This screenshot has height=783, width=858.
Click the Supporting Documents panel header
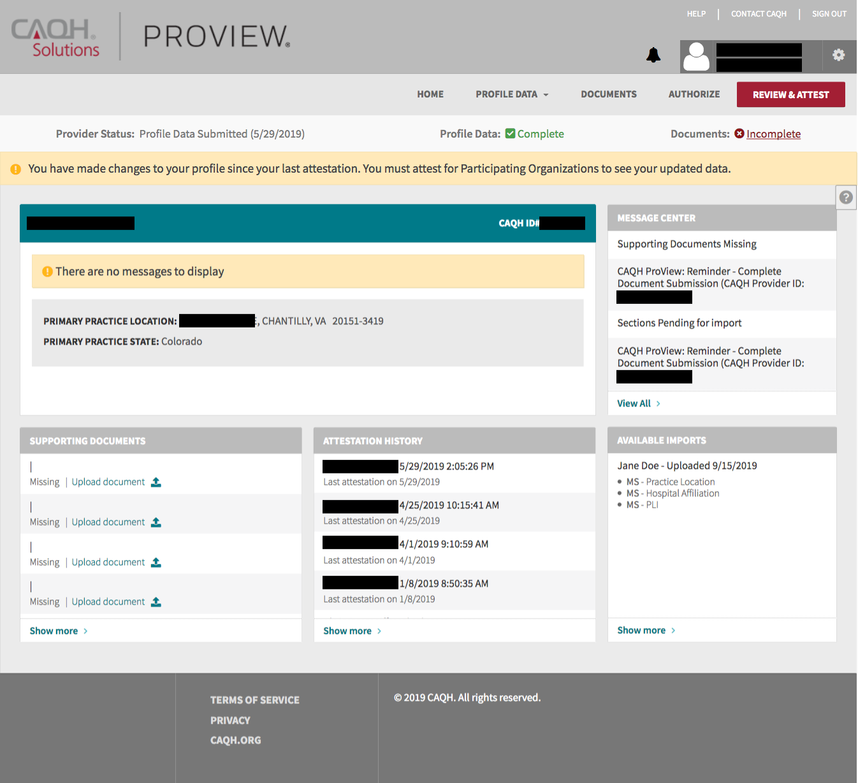161,441
